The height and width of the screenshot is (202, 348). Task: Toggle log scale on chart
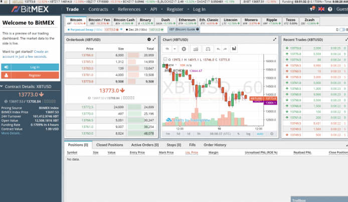click(x=248, y=134)
